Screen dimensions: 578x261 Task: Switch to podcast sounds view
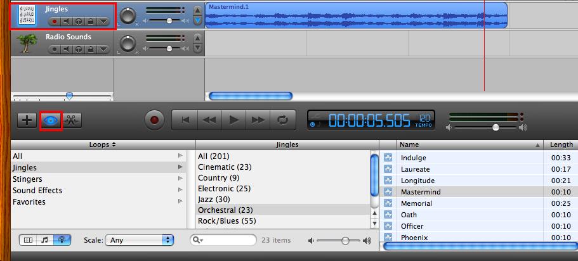pyautogui.click(x=62, y=240)
